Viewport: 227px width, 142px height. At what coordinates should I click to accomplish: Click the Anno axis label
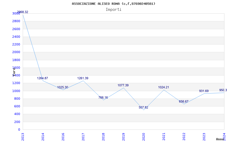click(x=220, y=139)
